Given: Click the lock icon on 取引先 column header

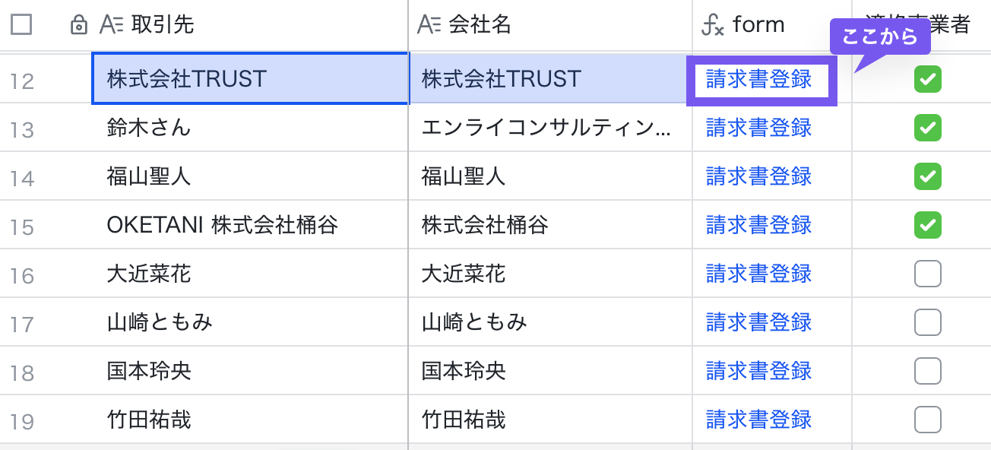Looking at the screenshot, I should tap(81, 24).
